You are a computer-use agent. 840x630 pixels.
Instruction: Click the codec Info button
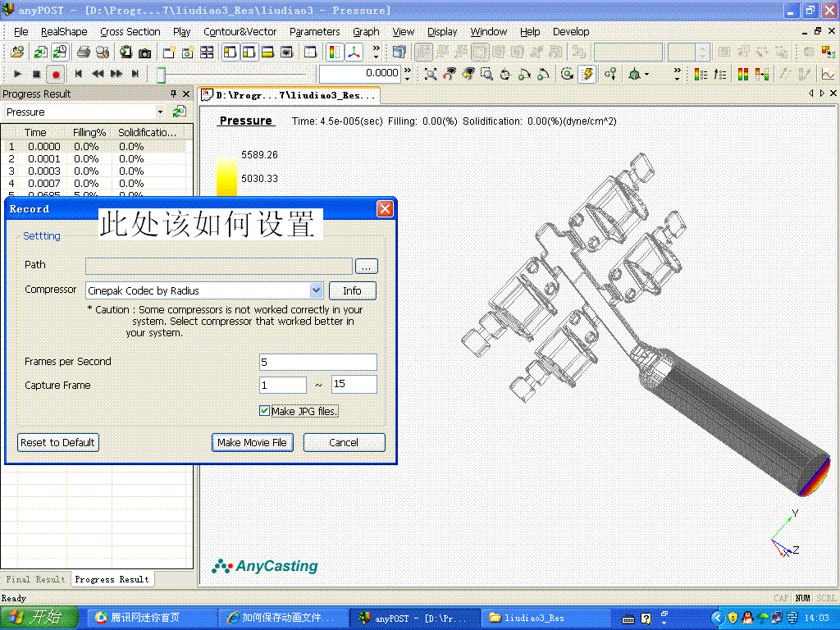(x=352, y=290)
